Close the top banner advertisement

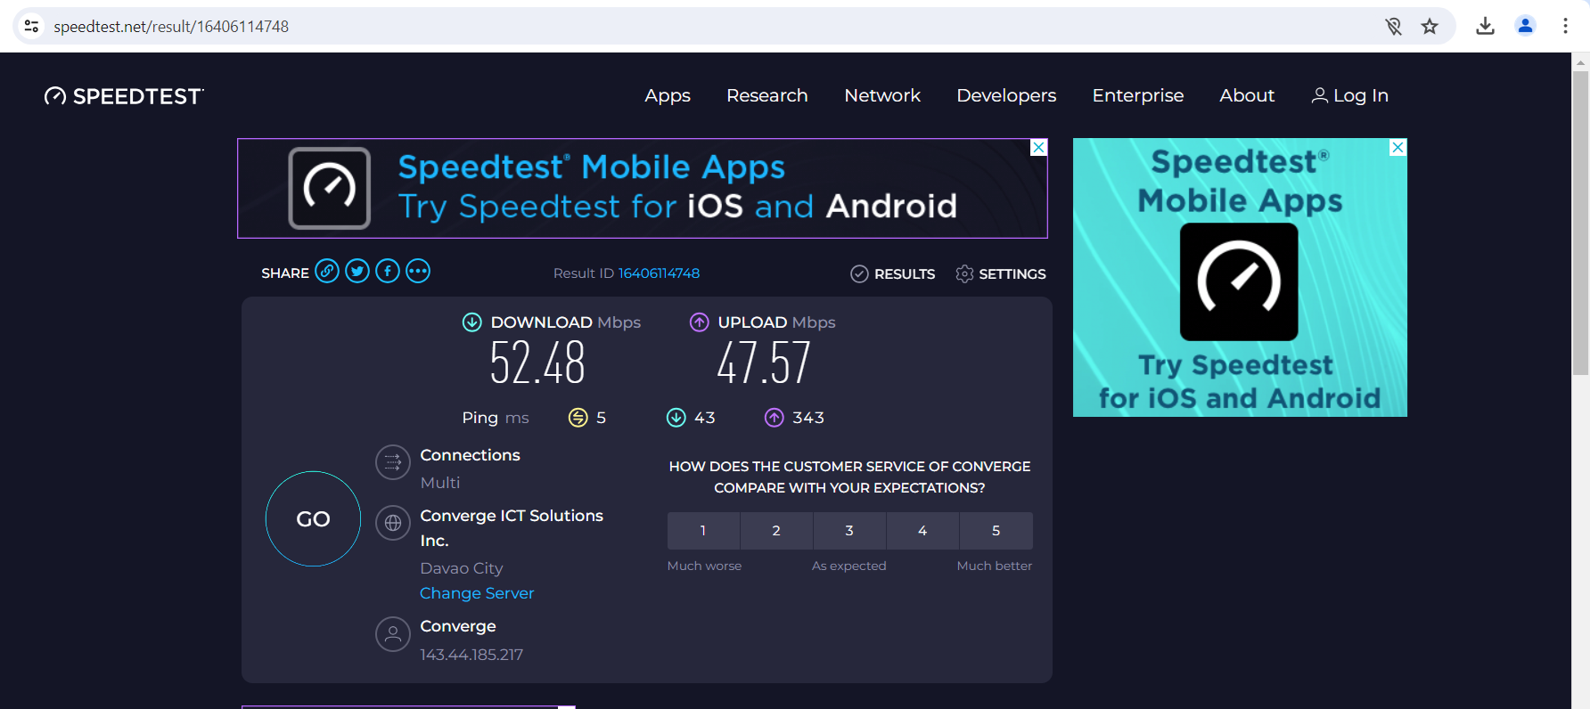[x=1038, y=148]
